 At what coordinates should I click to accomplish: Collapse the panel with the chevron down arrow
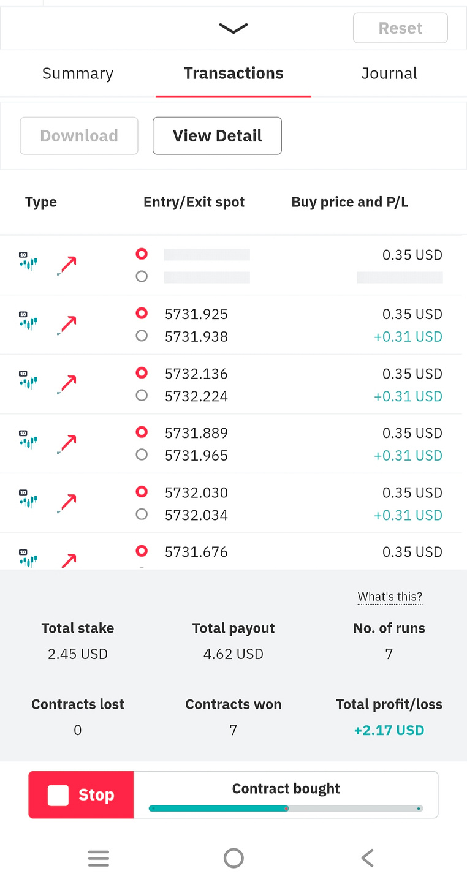233,28
